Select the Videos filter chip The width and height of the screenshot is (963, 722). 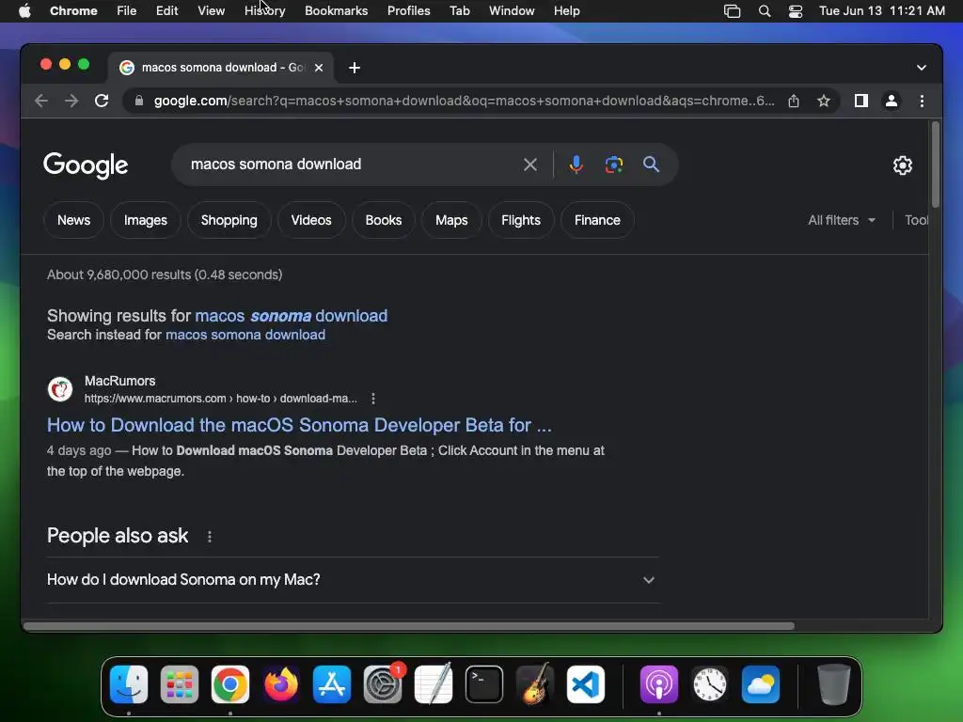[310, 220]
